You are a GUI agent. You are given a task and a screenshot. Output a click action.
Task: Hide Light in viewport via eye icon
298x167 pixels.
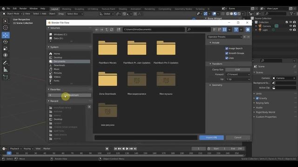pos(291,30)
